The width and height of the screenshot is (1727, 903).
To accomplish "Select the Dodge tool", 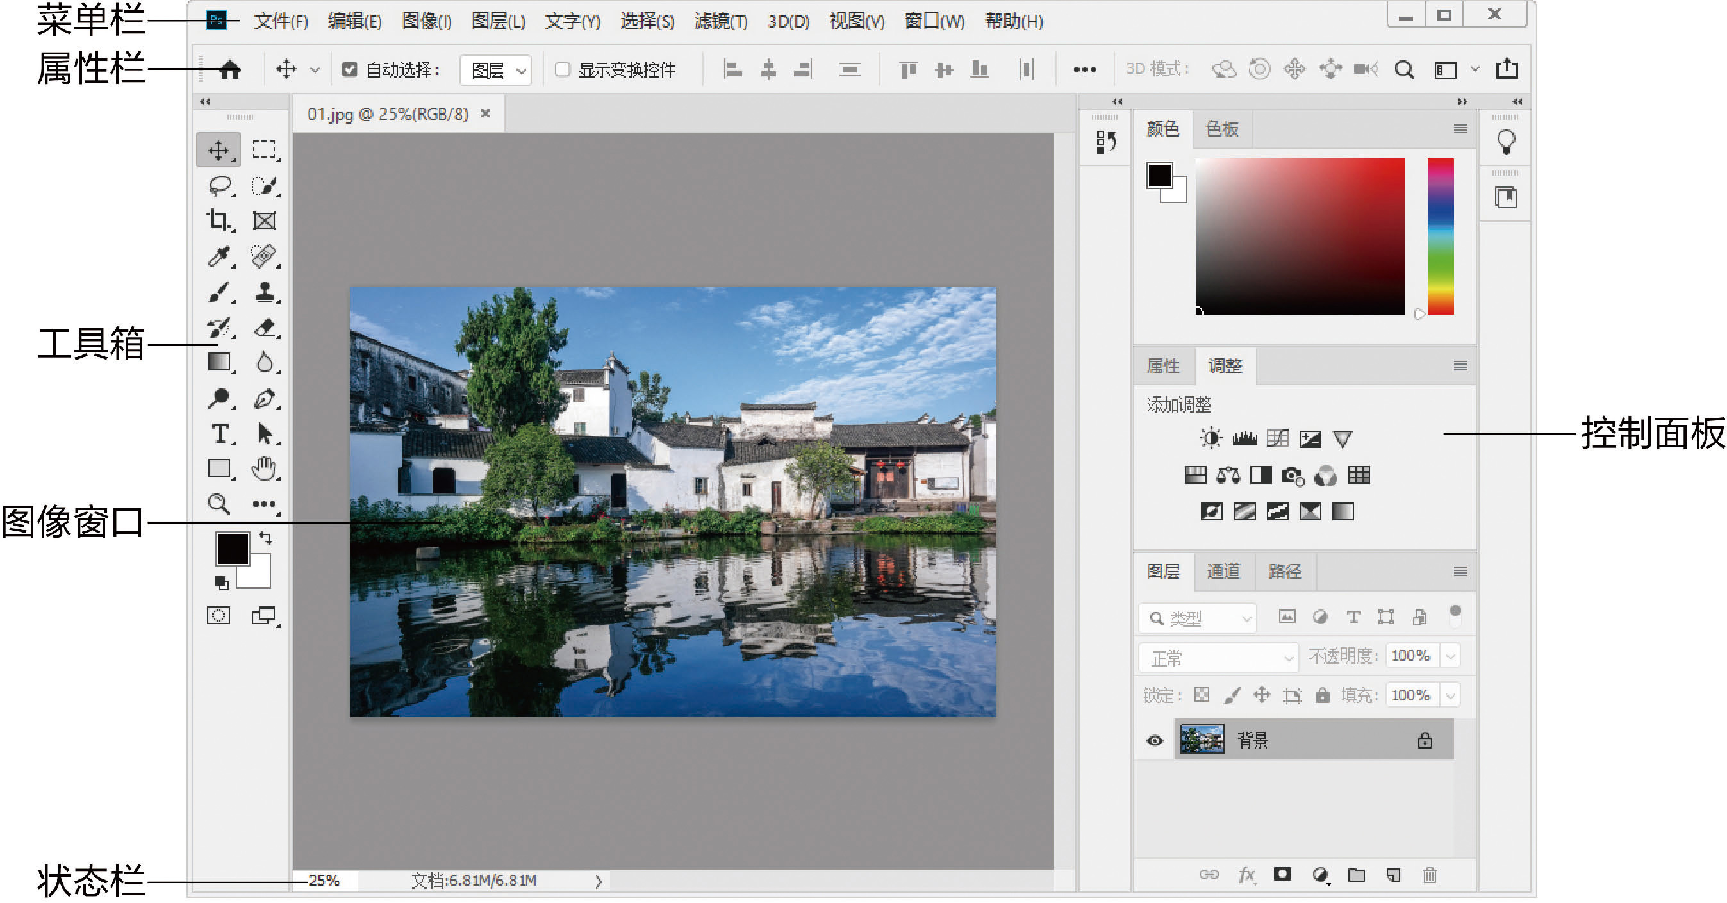I will pos(219,398).
